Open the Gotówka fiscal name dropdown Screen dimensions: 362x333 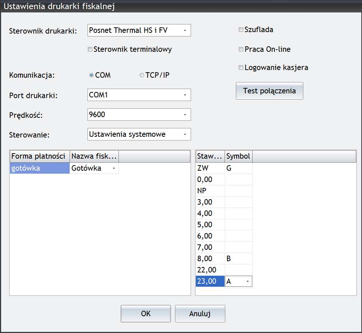pyautogui.click(x=94, y=168)
